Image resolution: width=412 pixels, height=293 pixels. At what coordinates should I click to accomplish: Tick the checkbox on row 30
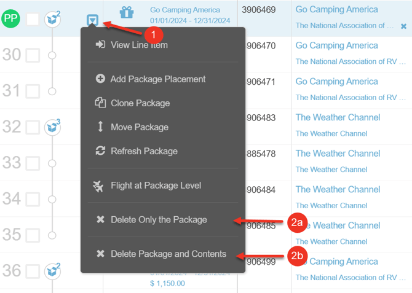33,55
